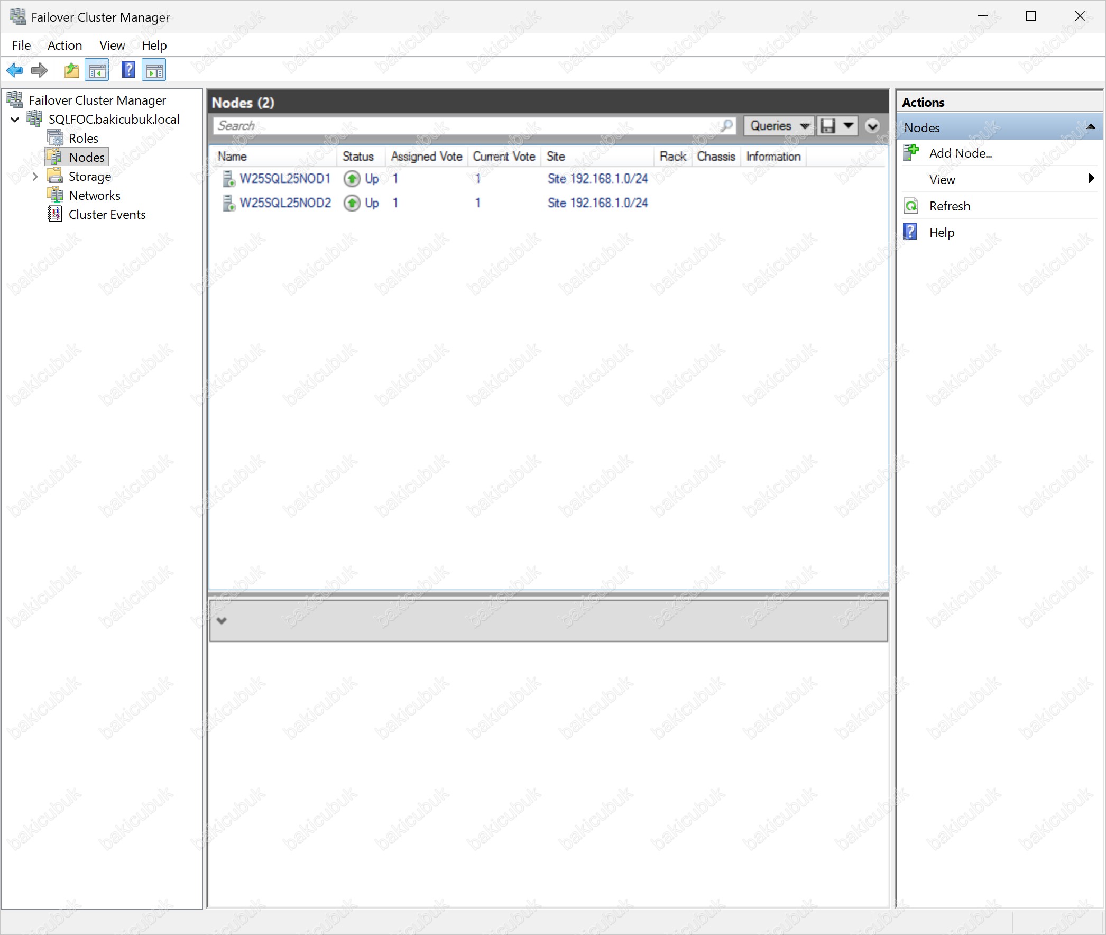Screen dimensions: 1106x935
Task: Click the Save Query disk icon
Action: click(x=827, y=126)
